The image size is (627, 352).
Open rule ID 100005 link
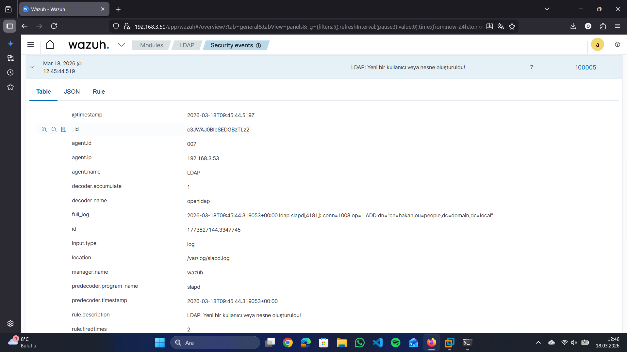[586, 68]
